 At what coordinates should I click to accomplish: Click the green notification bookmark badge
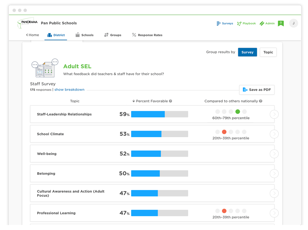(x=281, y=23)
